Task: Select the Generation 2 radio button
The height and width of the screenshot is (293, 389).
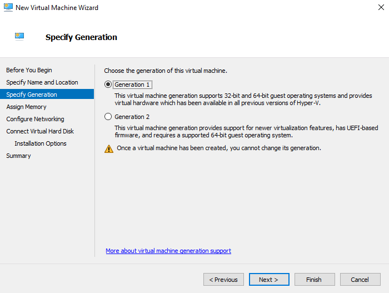Action: click(x=108, y=117)
